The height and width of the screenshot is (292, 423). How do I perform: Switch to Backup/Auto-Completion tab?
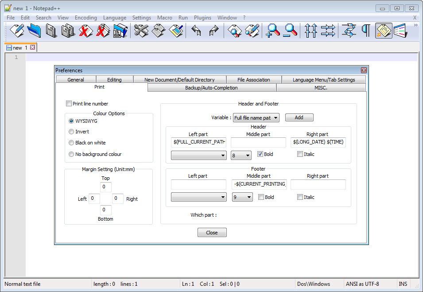tap(212, 88)
